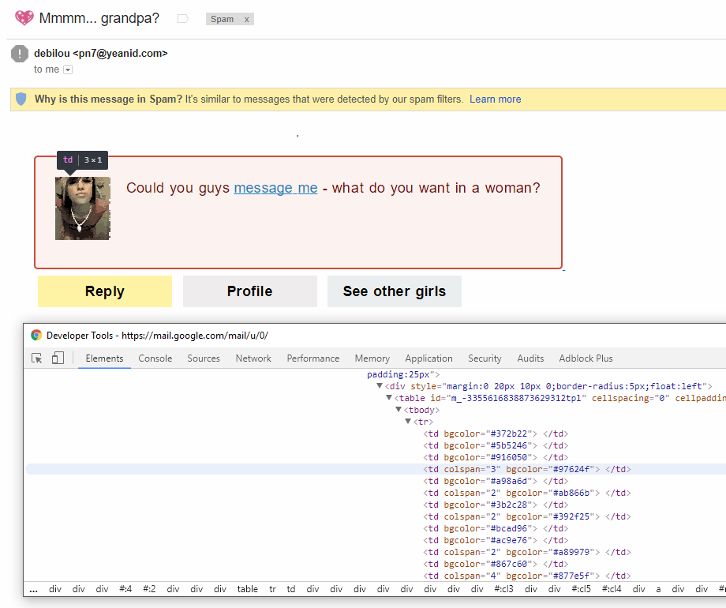Select td row with bgcolor #867c60

tap(496, 564)
